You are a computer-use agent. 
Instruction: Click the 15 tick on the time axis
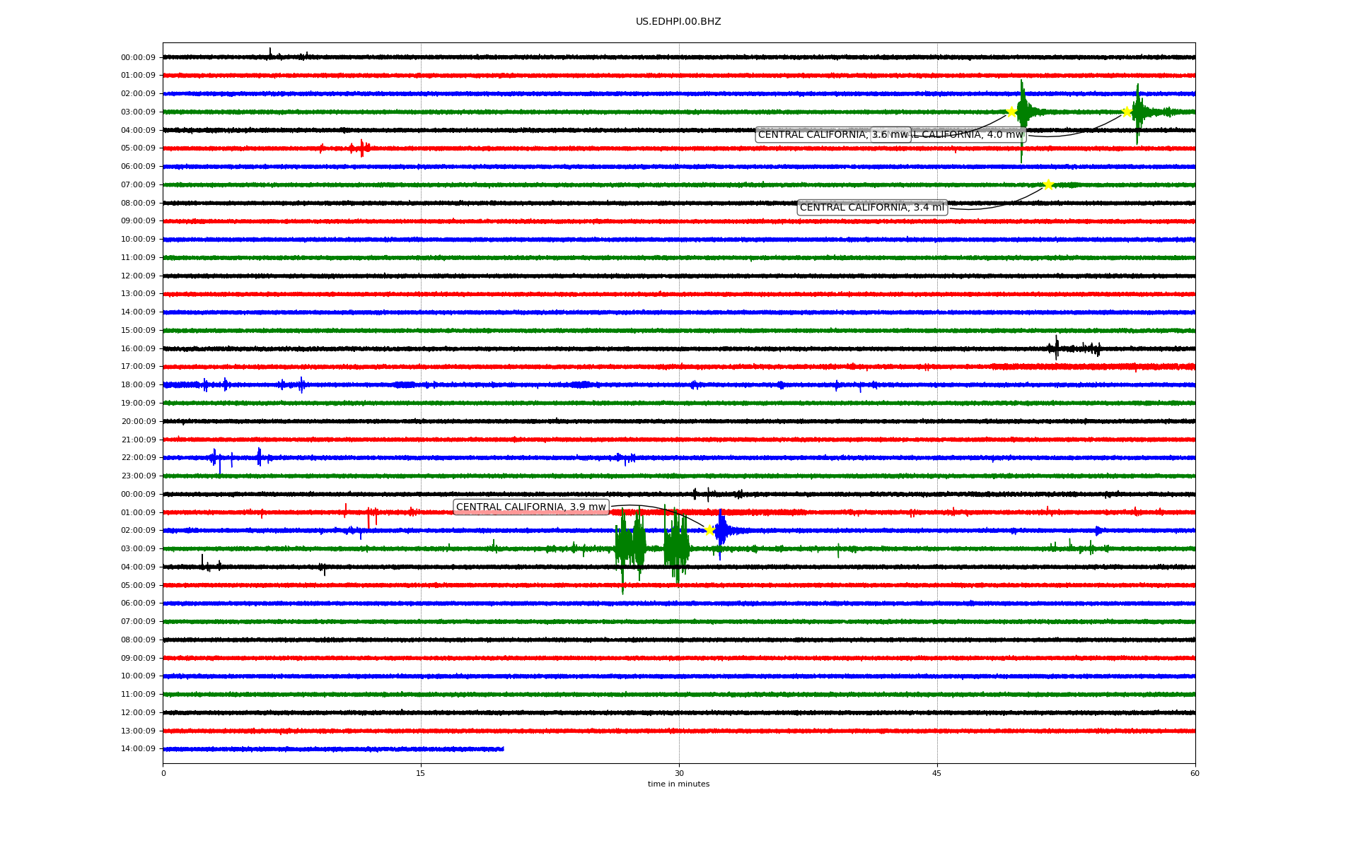coord(421,773)
